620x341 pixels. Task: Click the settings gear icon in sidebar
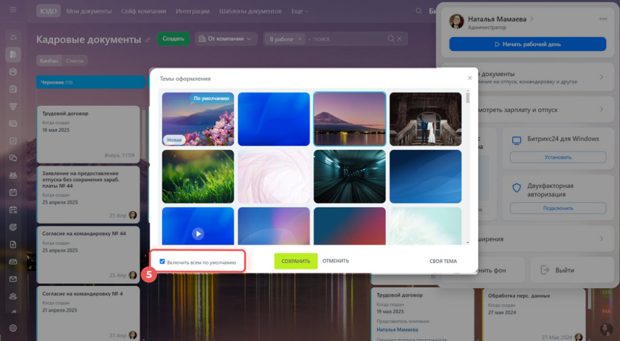pos(13,328)
